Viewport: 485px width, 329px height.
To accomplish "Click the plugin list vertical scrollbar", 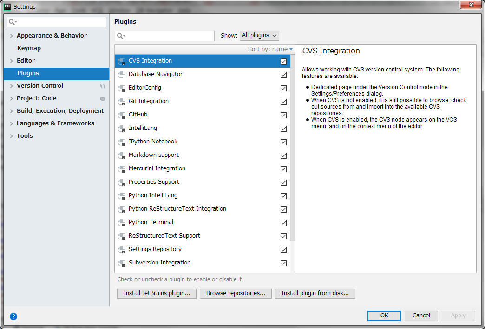I will [293, 148].
